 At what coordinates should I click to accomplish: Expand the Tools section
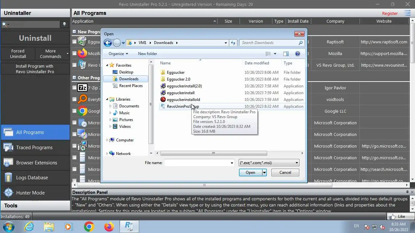click(35, 205)
